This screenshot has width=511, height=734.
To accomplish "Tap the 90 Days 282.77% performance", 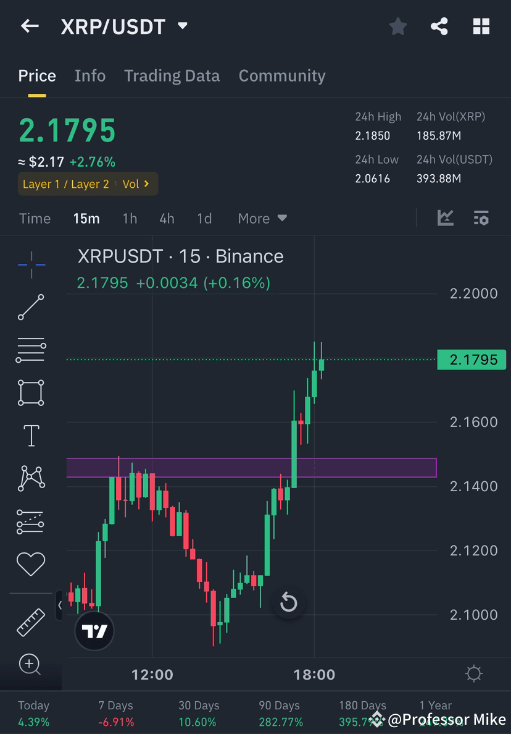I will [281, 714].
